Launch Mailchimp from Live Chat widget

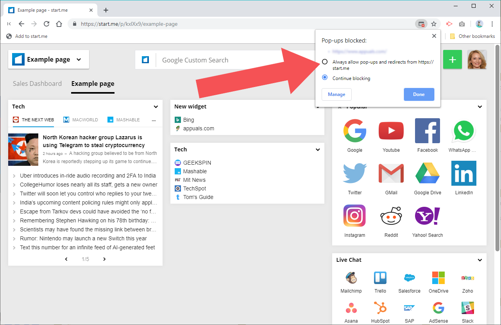point(351,278)
